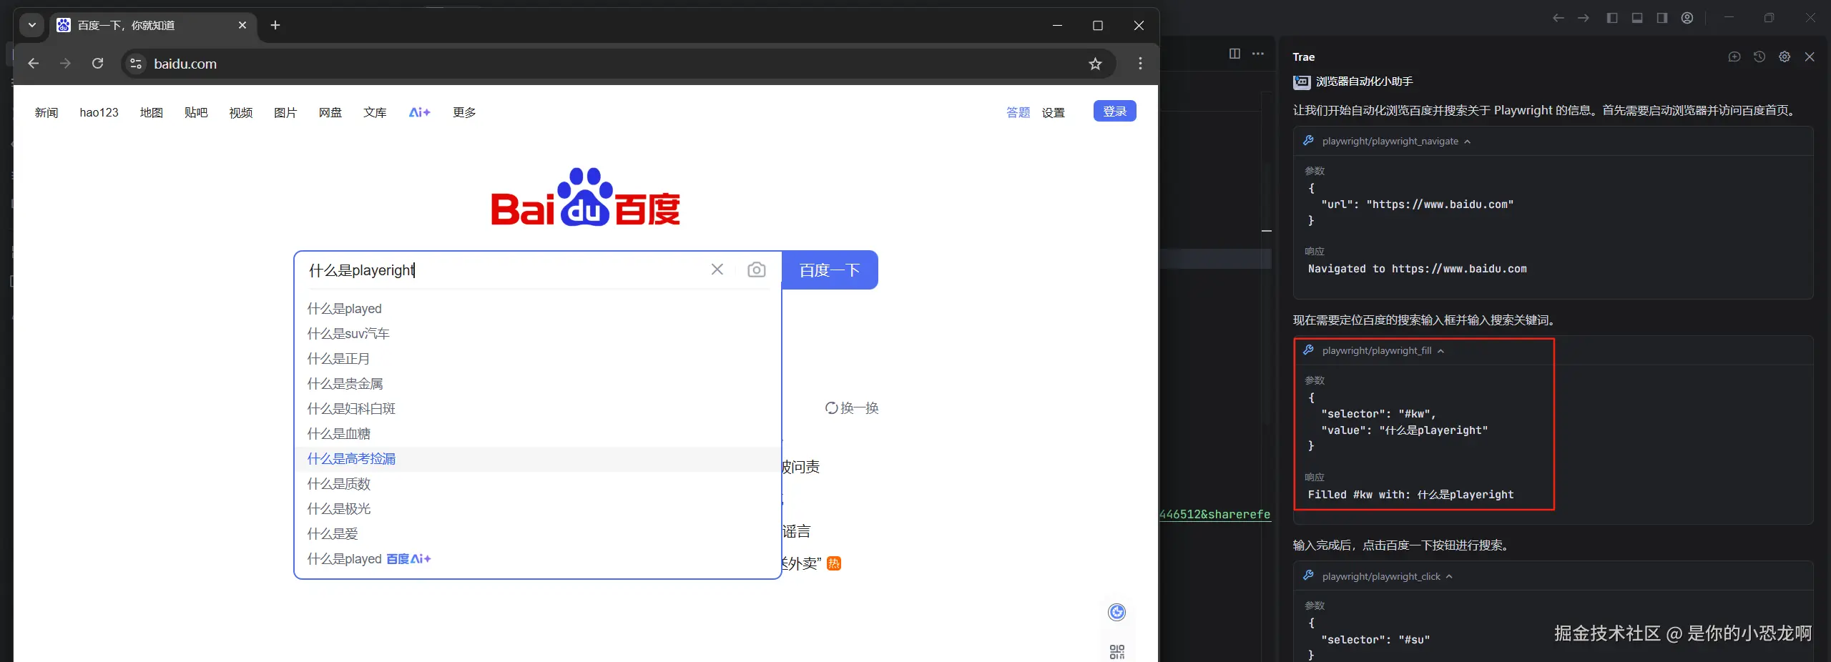The height and width of the screenshot is (662, 1831).
Task: Start a new chat in Trae panel
Action: [1734, 56]
